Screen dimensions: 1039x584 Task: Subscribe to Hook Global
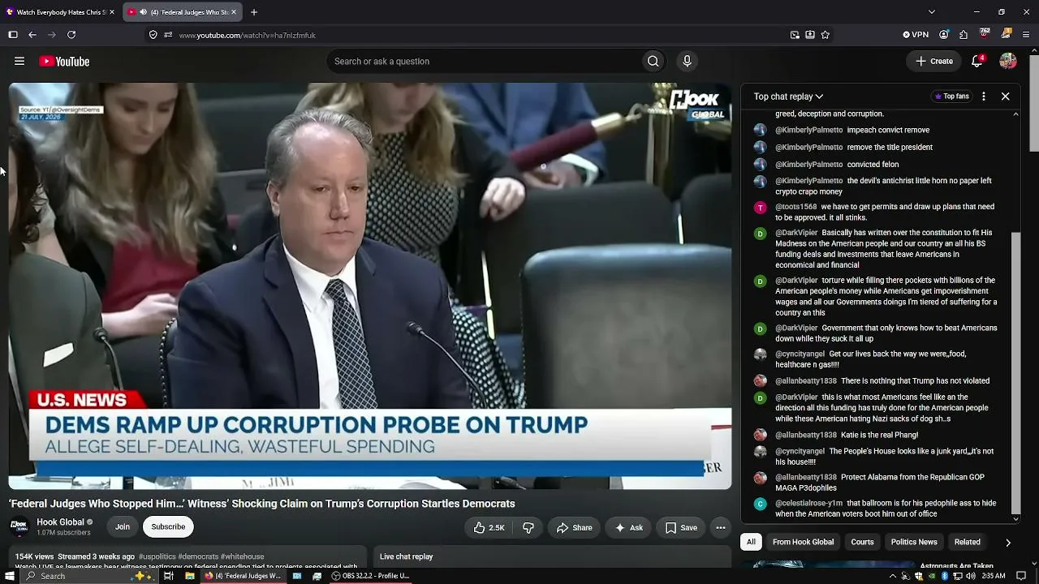[x=168, y=526]
